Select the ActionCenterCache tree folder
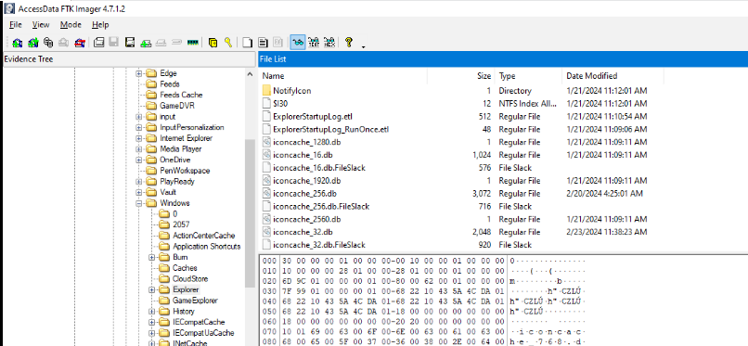 203,236
